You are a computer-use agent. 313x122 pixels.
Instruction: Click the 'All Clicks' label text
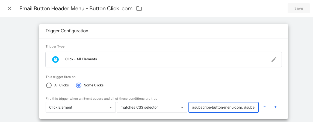61,85
